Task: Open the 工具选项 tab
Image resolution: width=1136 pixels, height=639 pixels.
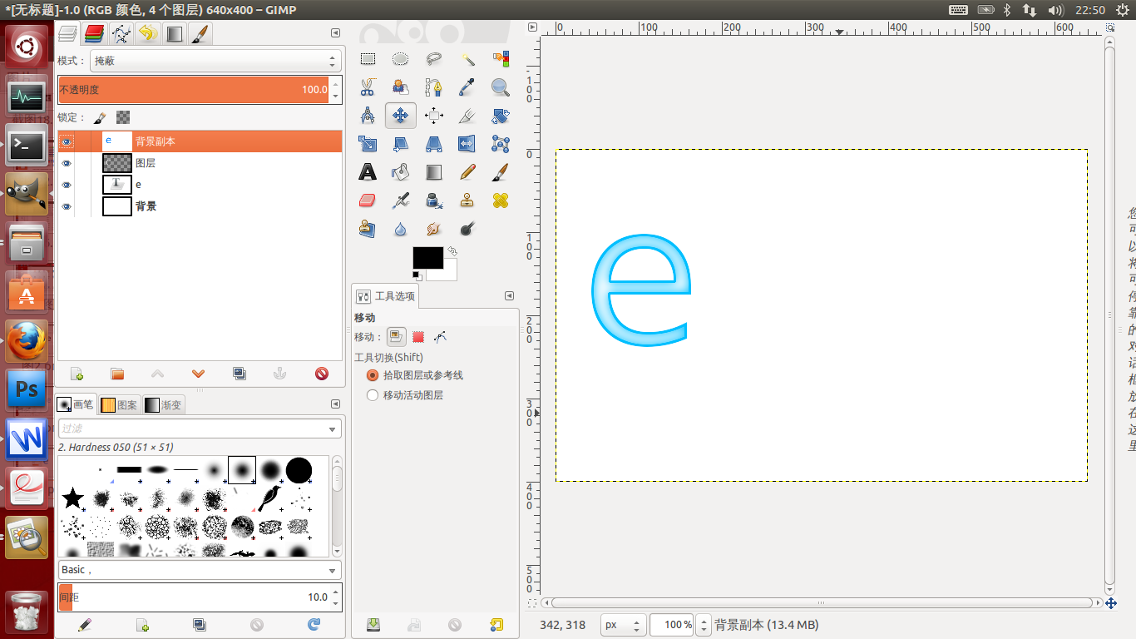Action: pyautogui.click(x=386, y=296)
